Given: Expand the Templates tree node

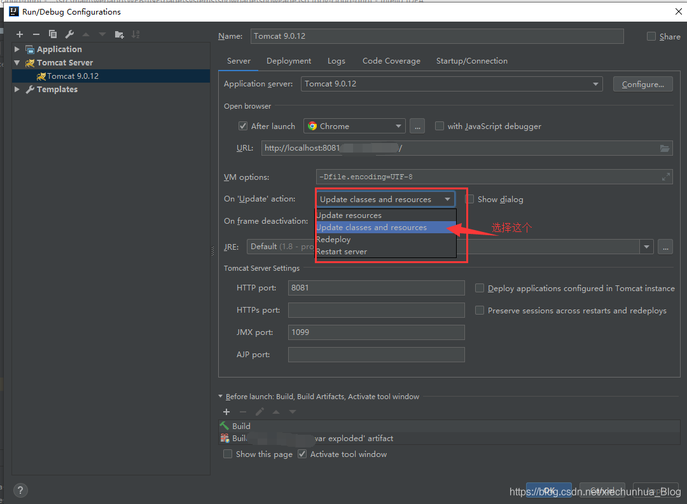Looking at the screenshot, I should tap(17, 90).
